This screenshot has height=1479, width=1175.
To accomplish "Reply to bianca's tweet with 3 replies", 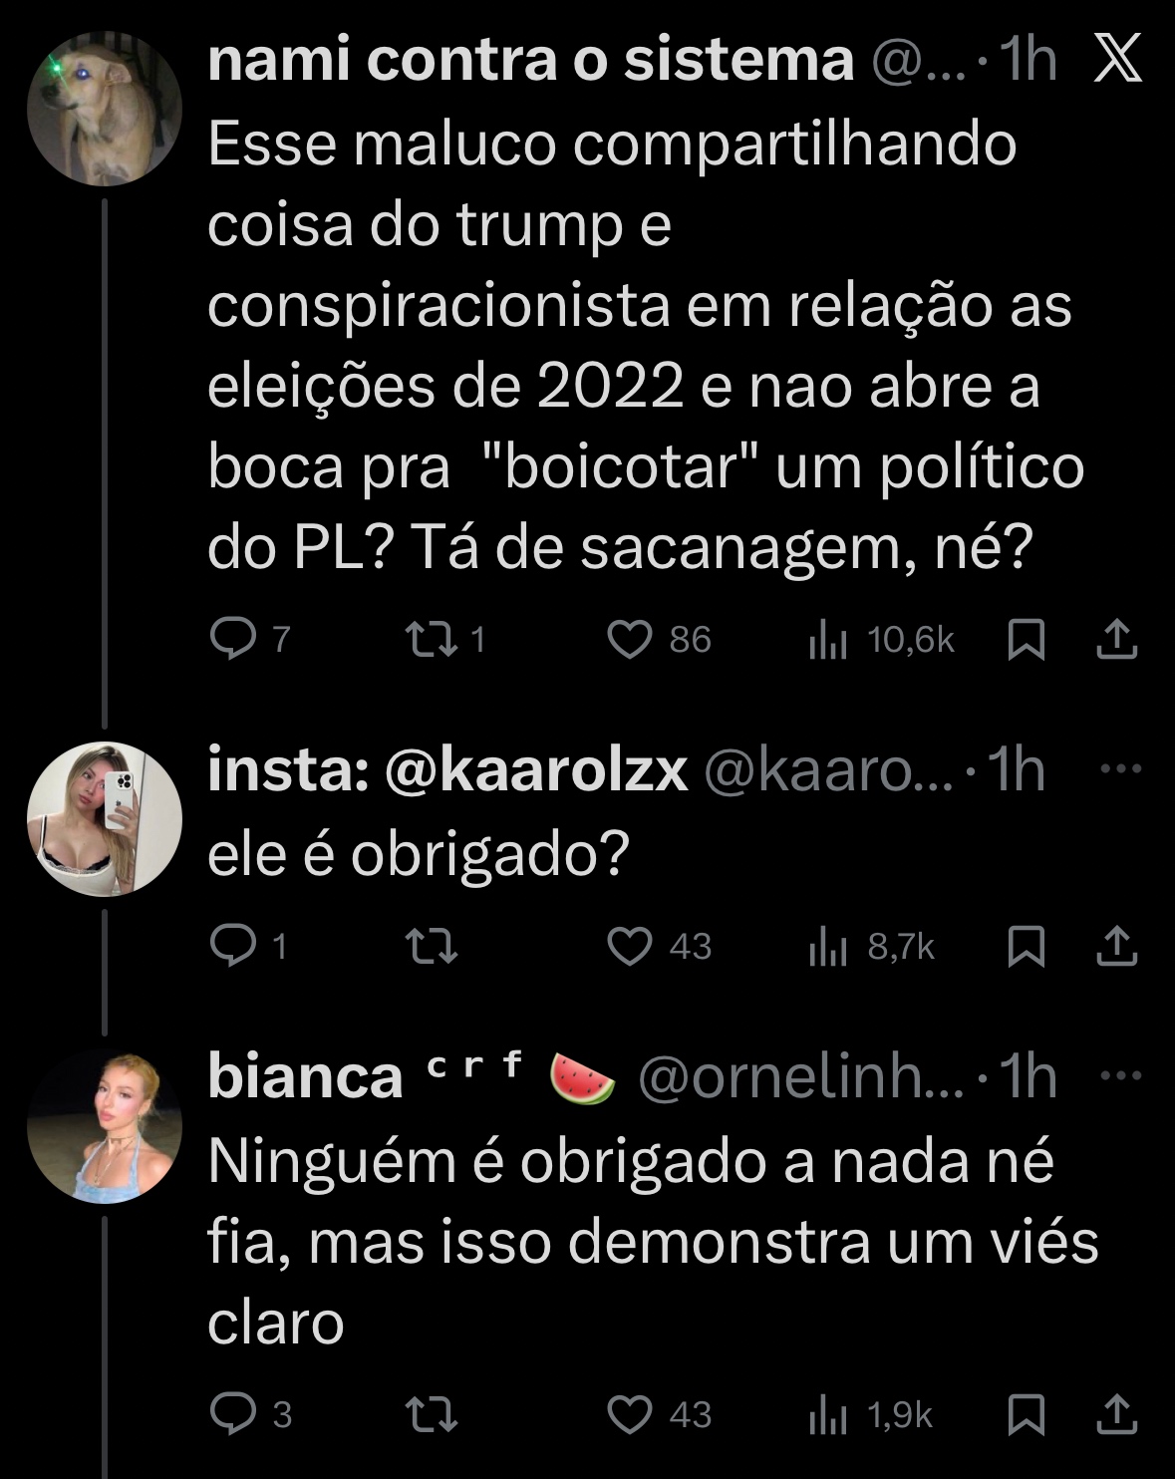I will [233, 1414].
